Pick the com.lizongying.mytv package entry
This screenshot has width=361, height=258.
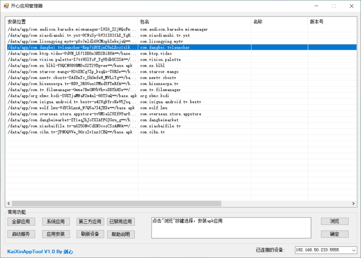(181, 41)
